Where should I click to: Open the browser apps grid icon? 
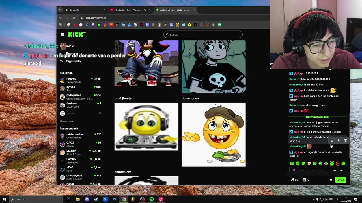tap(60, 25)
